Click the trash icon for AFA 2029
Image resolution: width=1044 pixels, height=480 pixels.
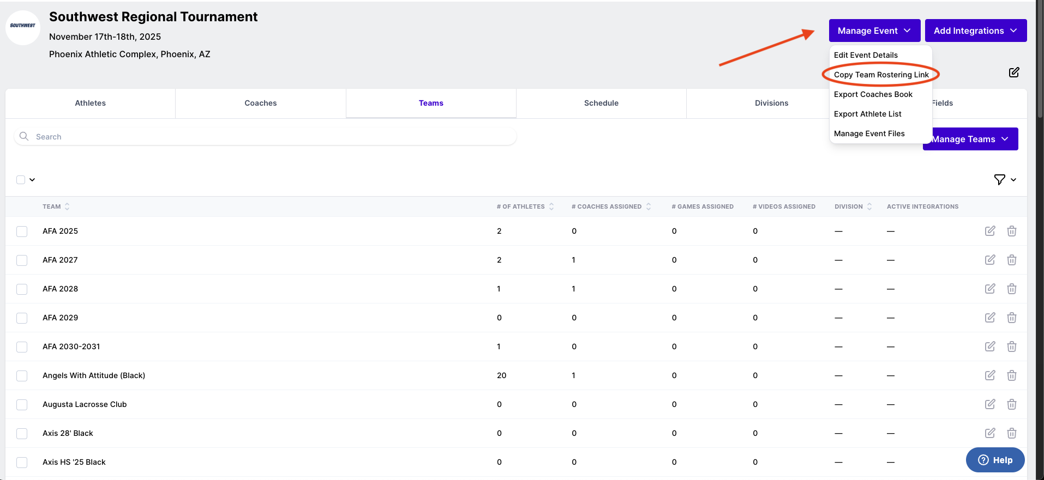1011,318
